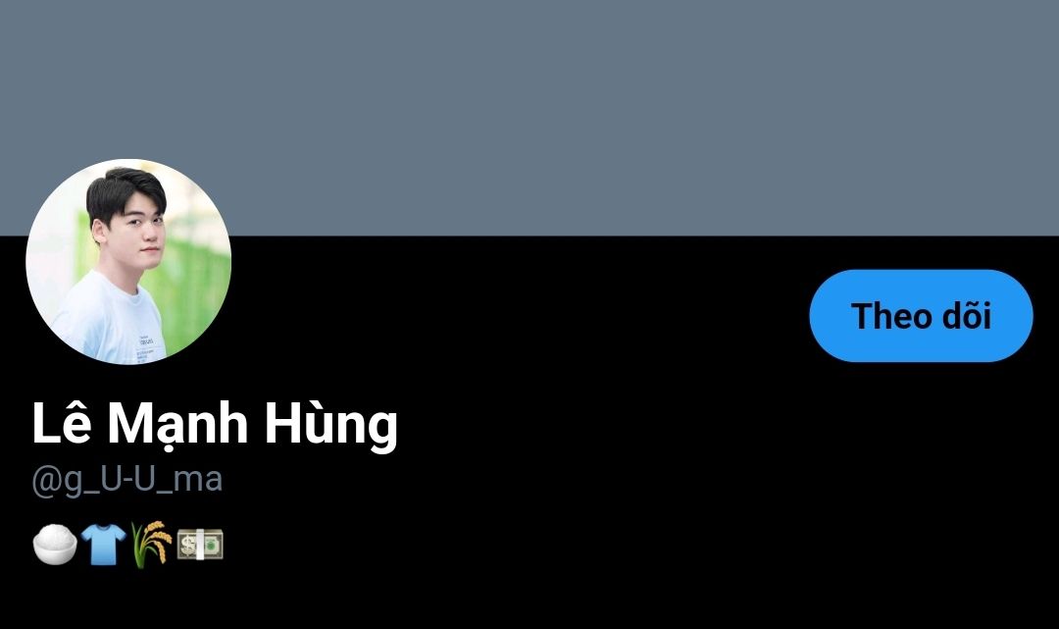Click the @g_U-U_ma username handle

[126, 480]
